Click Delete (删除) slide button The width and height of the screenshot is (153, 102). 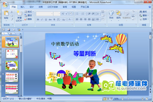tap(28, 19)
